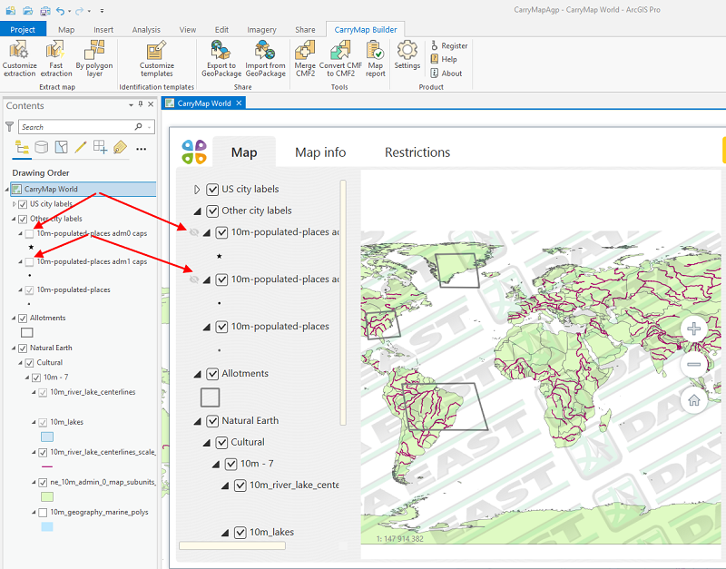Uncheck 10m_lakes in Map tab list
Image resolution: width=726 pixels, height=569 pixels.
coord(240,533)
